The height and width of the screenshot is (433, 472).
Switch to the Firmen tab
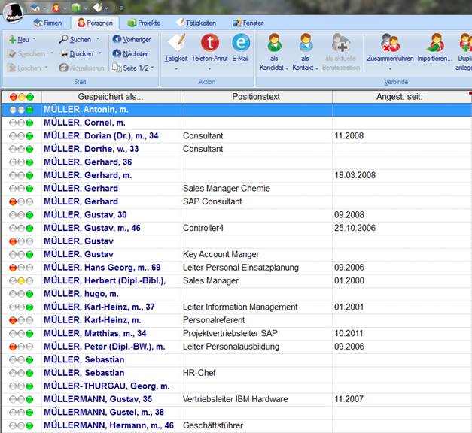47,23
